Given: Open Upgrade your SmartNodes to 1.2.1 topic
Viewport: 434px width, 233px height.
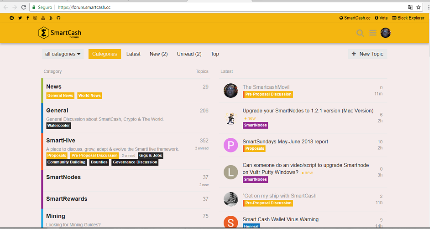Looking at the screenshot, I should point(308,111).
